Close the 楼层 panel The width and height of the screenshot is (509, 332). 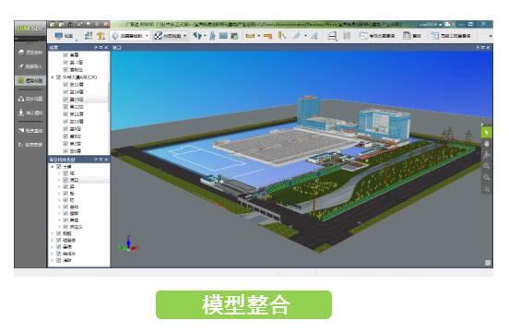[x=106, y=48]
